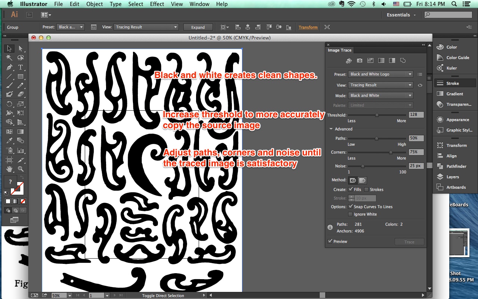This screenshot has width=478, height=299.
Task: Click High Color camera icon in Image Trace
Action: pos(359,61)
